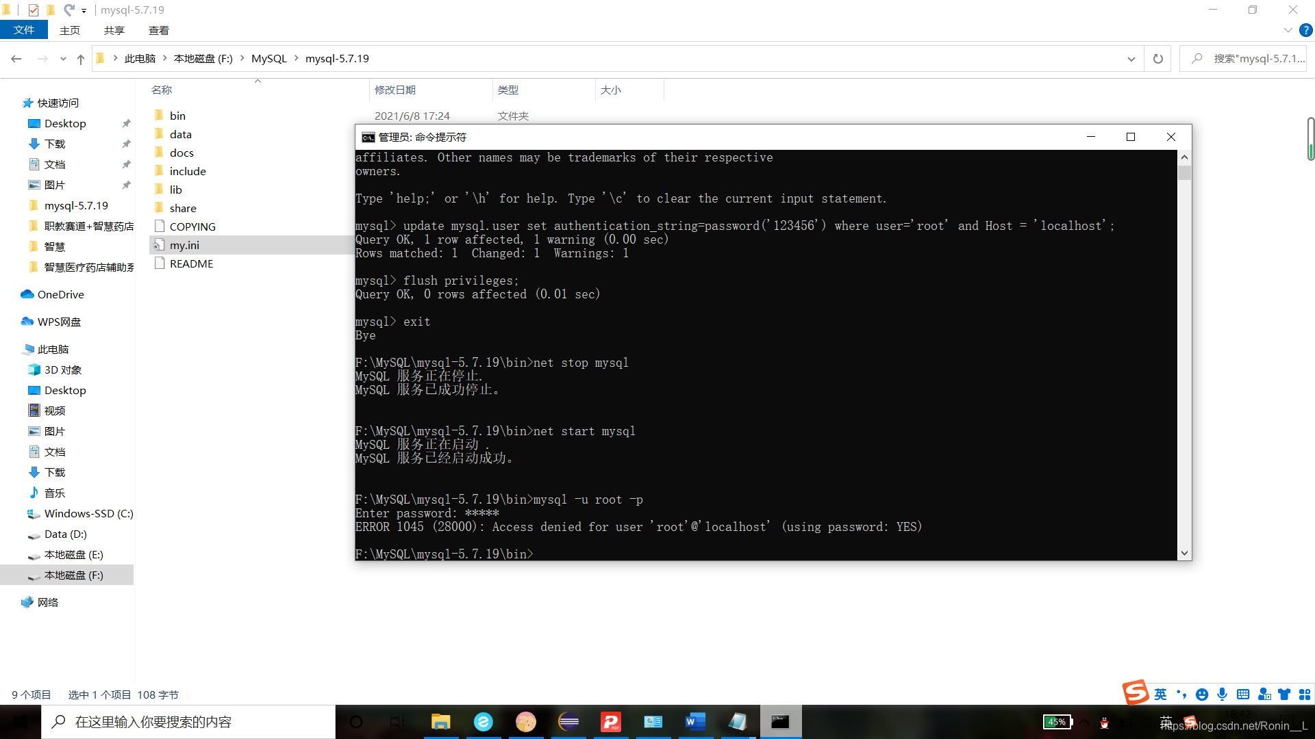
Task: Sort files by 类型 column header
Action: pyautogui.click(x=508, y=90)
